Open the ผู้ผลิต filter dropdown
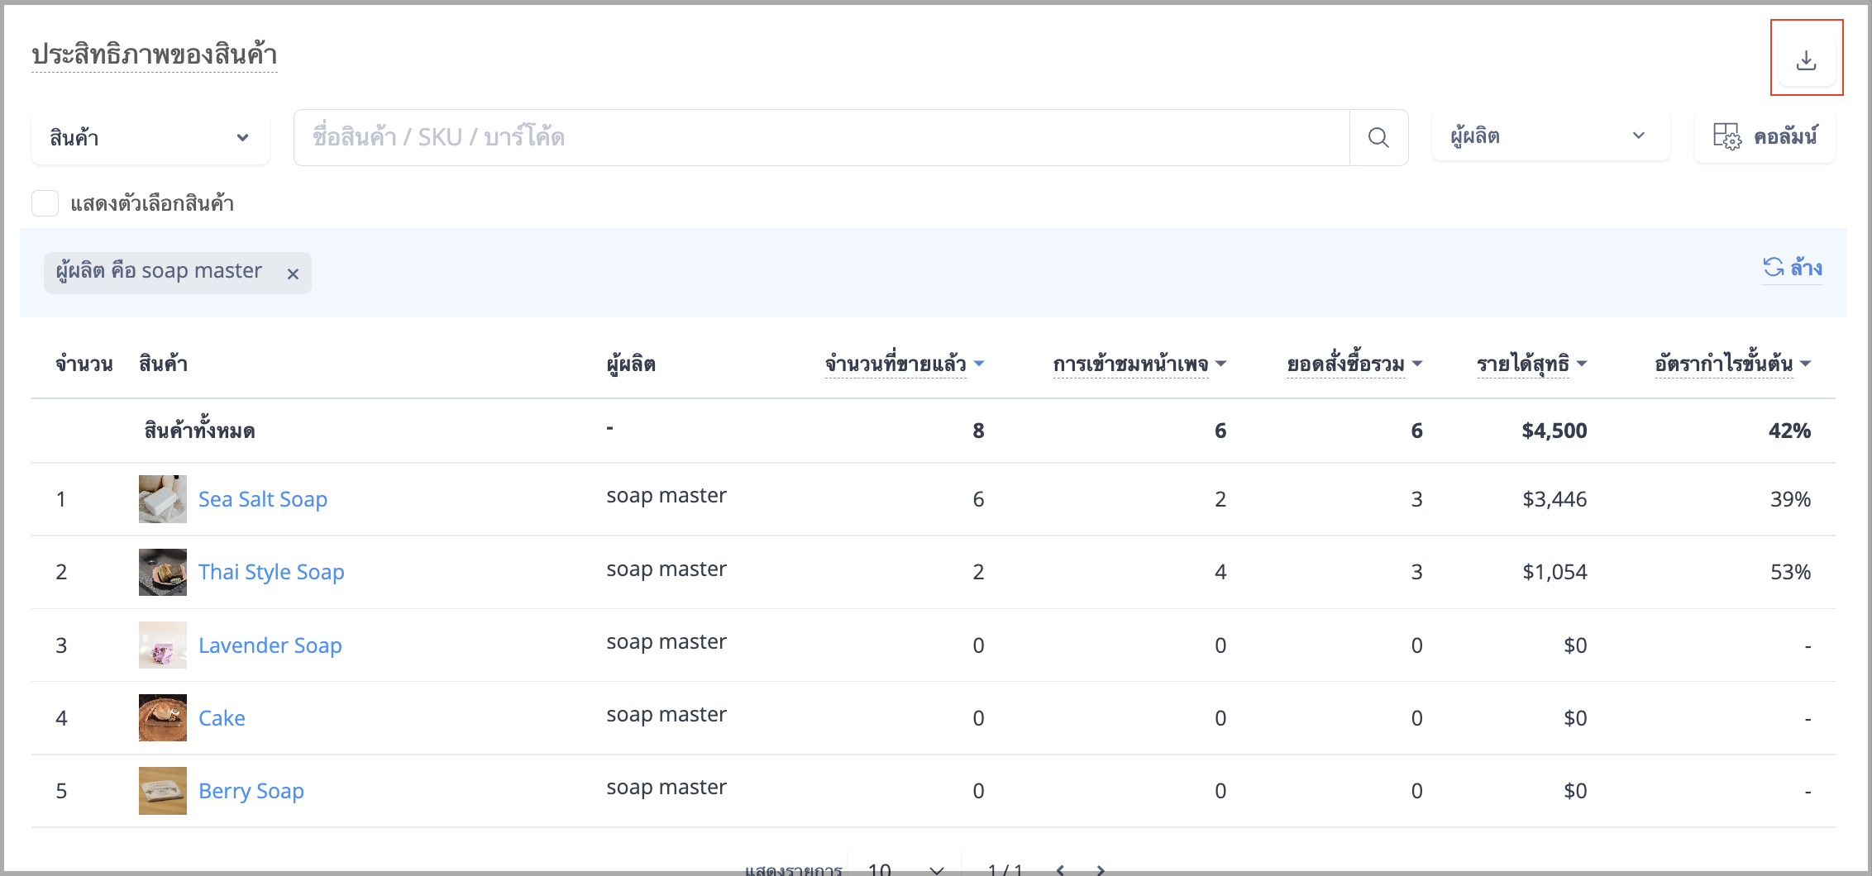1872x876 pixels. 1550,136
